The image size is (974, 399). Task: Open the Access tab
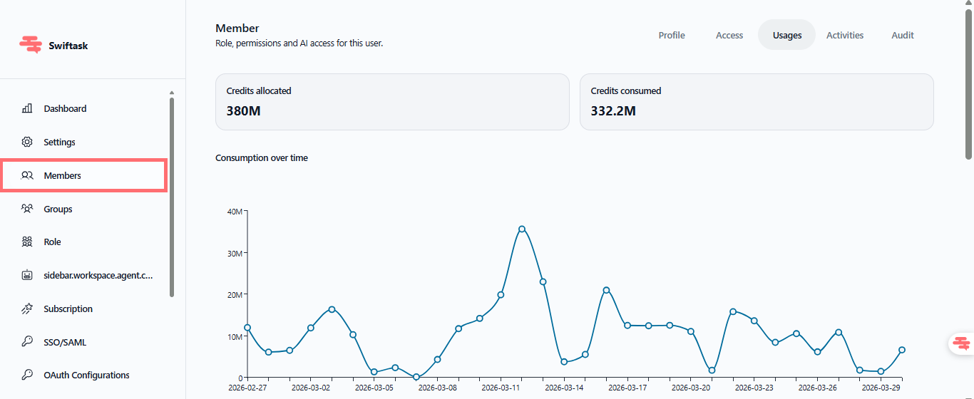[x=729, y=35]
